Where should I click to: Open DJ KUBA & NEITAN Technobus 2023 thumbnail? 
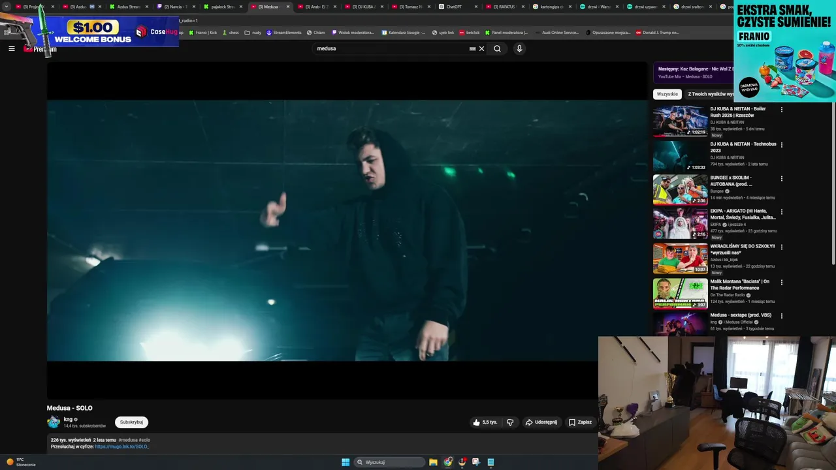[680, 156]
